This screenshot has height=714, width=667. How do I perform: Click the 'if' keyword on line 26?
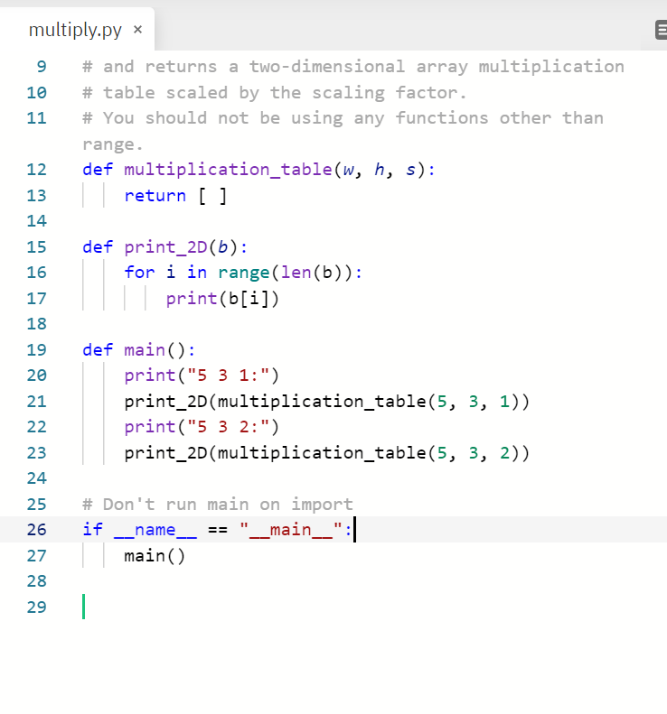coord(92,530)
